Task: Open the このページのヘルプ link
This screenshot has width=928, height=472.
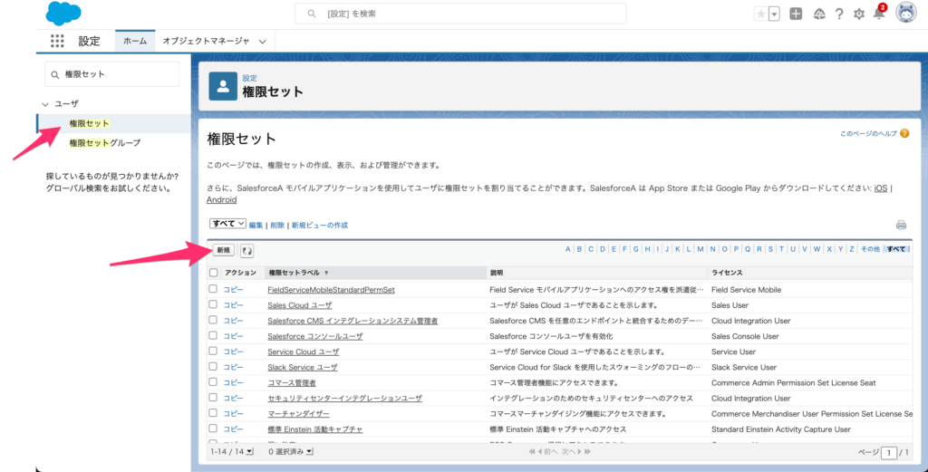Action: point(868,134)
